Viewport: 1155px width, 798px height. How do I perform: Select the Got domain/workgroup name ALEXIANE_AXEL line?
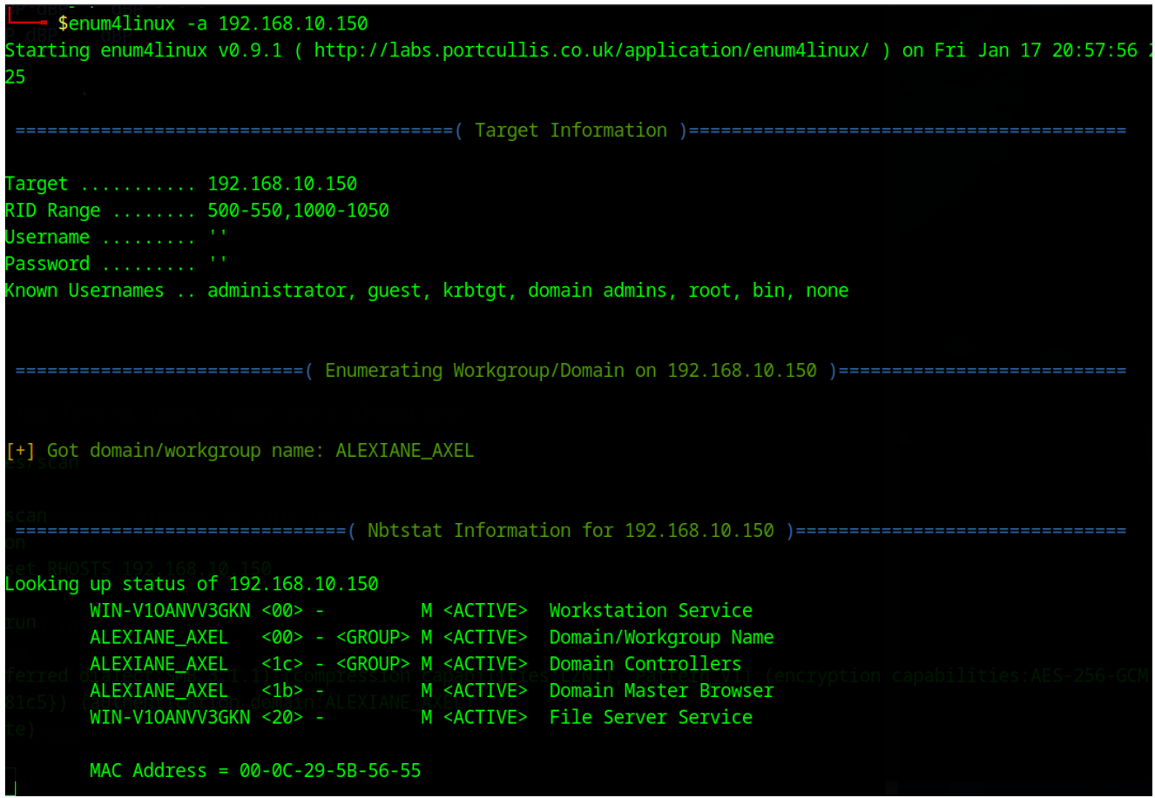click(x=240, y=451)
